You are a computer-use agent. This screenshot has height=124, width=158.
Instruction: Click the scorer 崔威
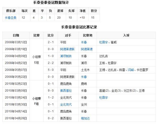pos(113,42)
